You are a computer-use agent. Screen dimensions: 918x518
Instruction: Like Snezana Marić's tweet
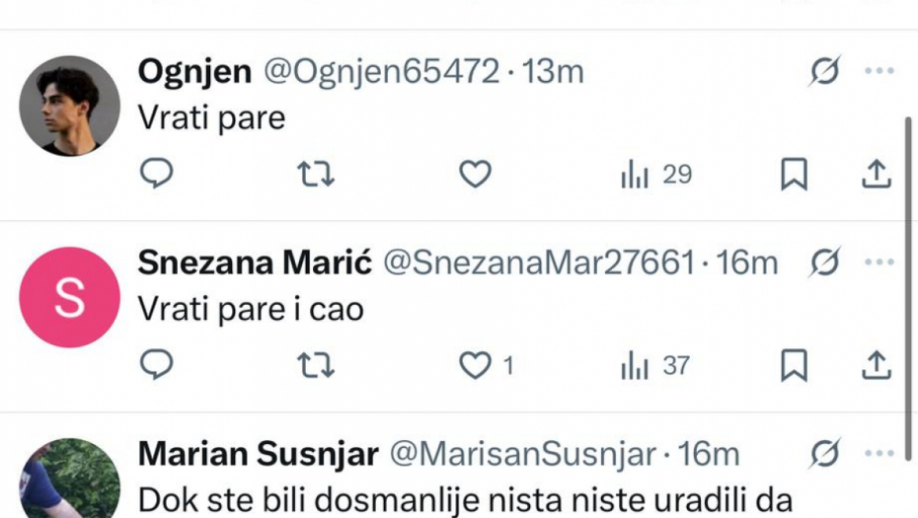point(476,366)
